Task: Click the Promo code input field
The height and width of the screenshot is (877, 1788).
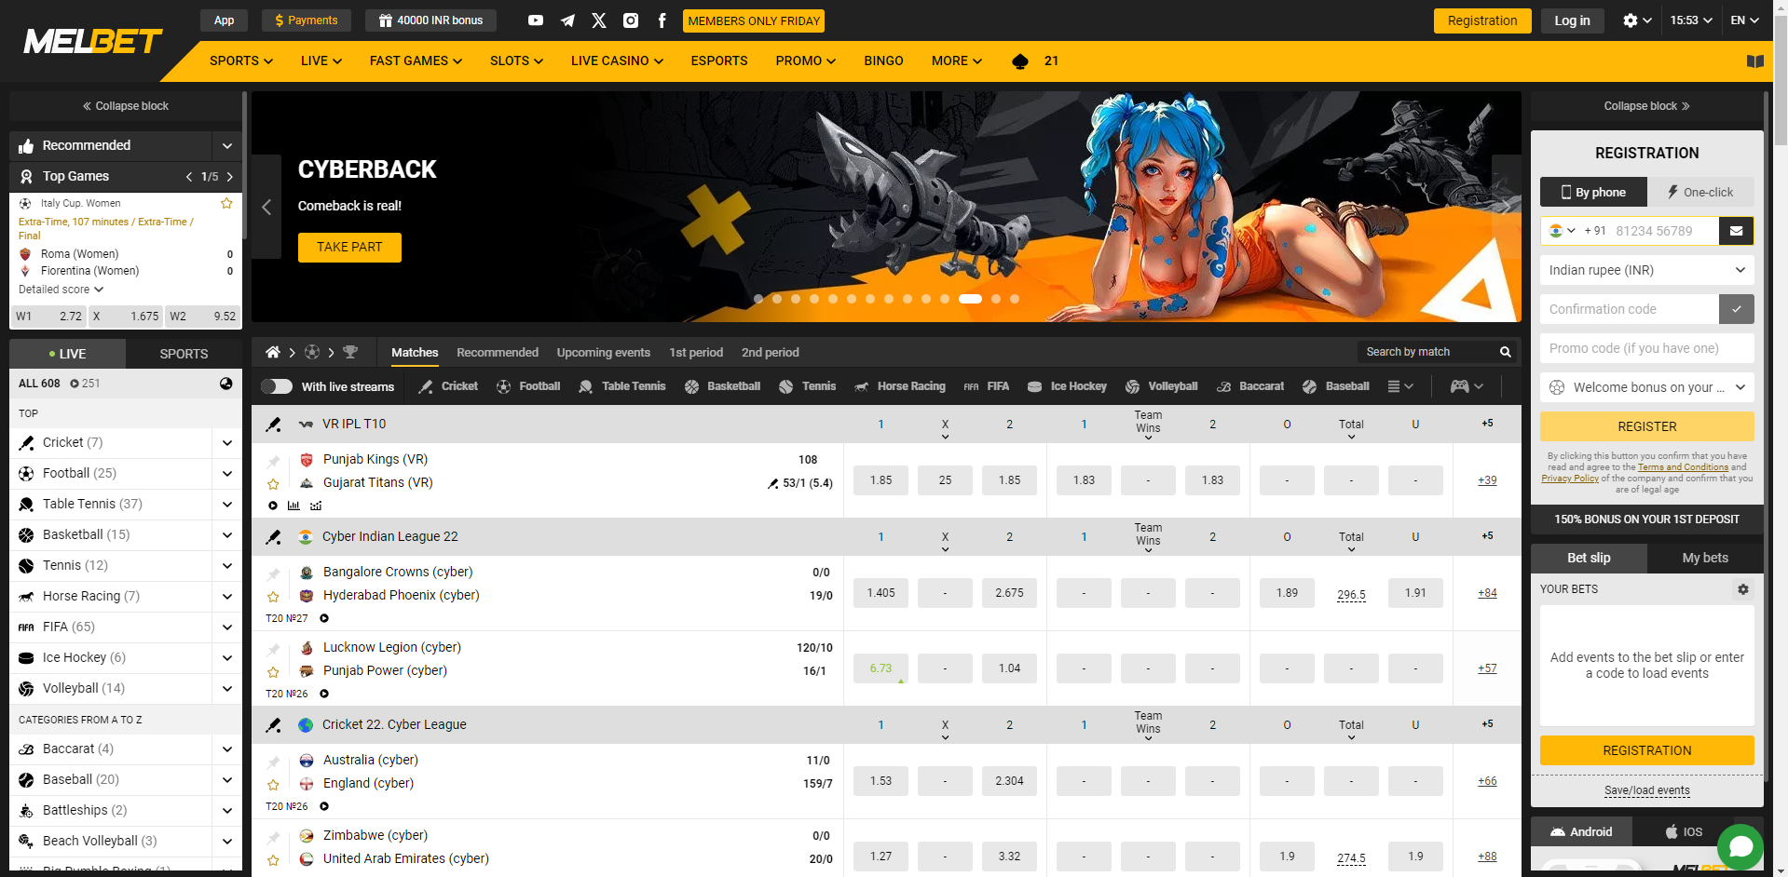Action: [x=1646, y=348]
